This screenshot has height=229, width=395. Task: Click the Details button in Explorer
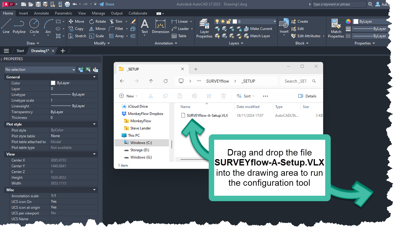pyautogui.click(x=307, y=96)
